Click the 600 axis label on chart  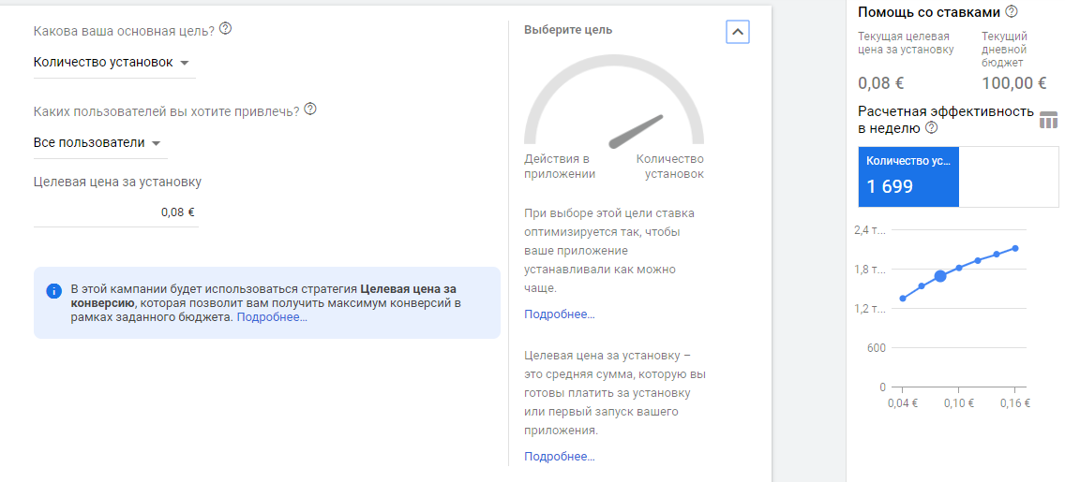tap(877, 348)
